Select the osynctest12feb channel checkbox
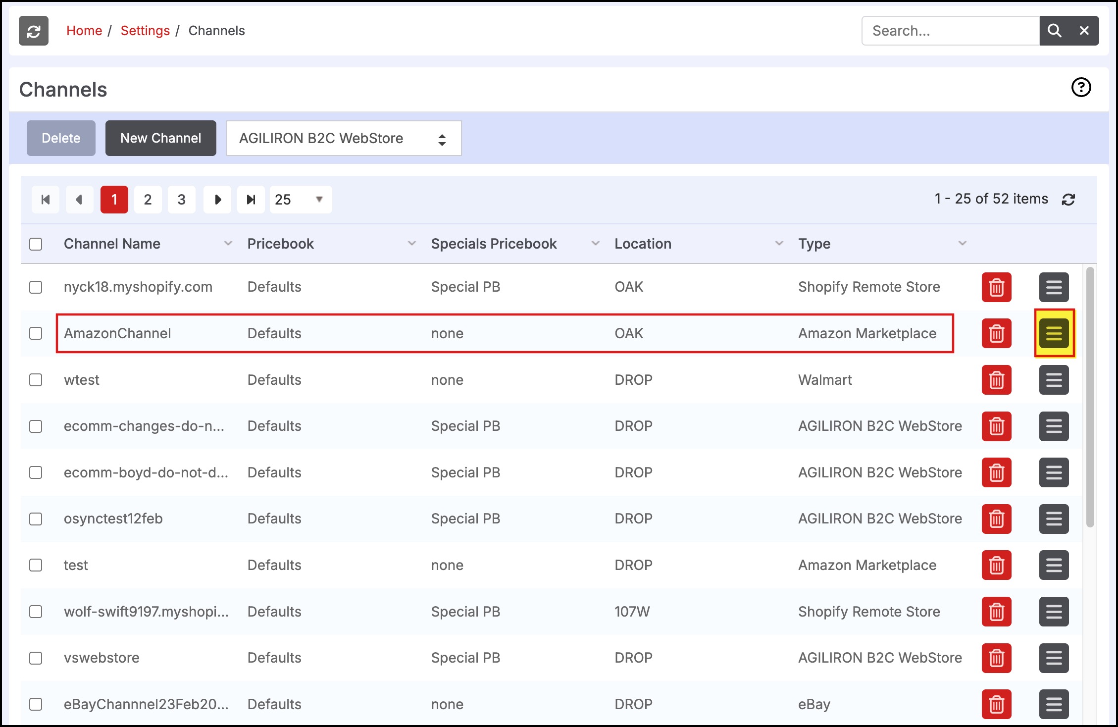 [x=36, y=519]
